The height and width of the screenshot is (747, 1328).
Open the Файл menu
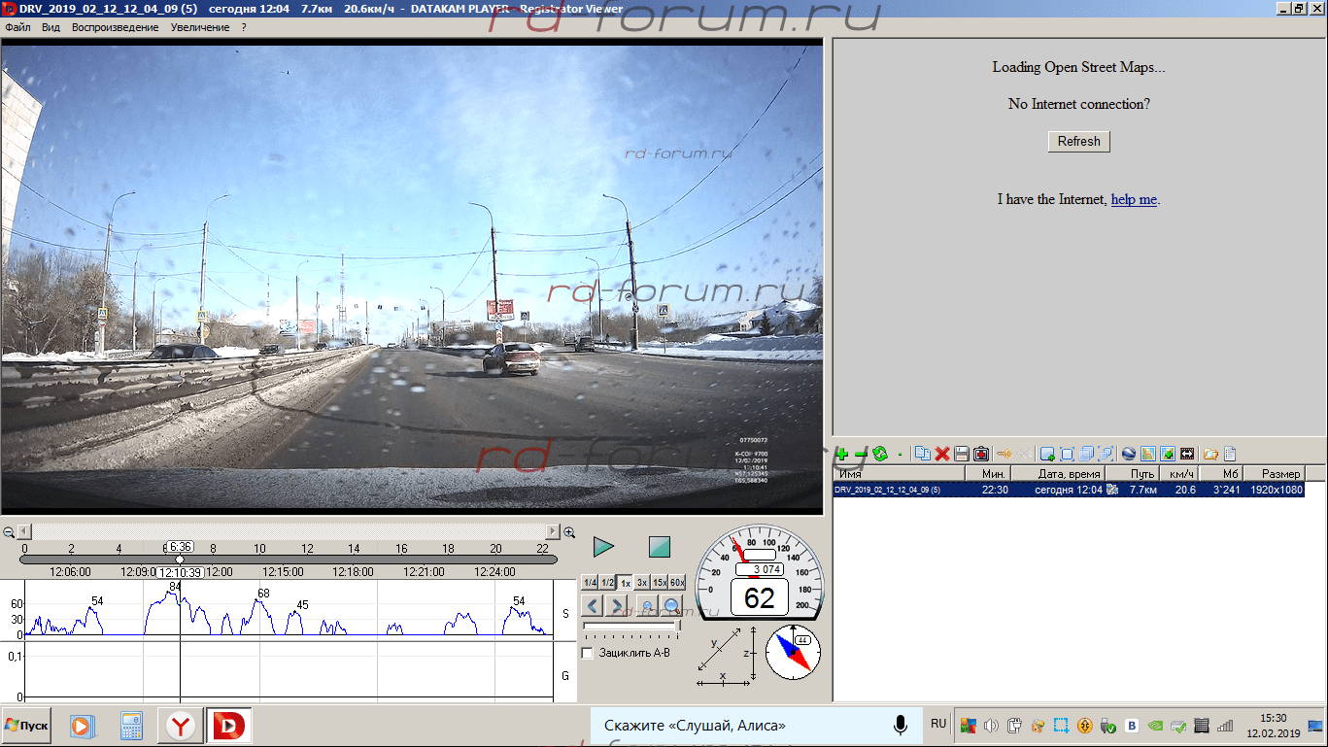pos(17,27)
